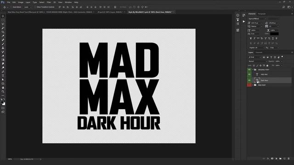Click the foreground color swatch
The width and height of the screenshot is (294, 165).
click(2, 103)
